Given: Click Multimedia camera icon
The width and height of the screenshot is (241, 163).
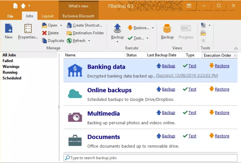Looking at the screenshot, I should [x=75, y=117].
